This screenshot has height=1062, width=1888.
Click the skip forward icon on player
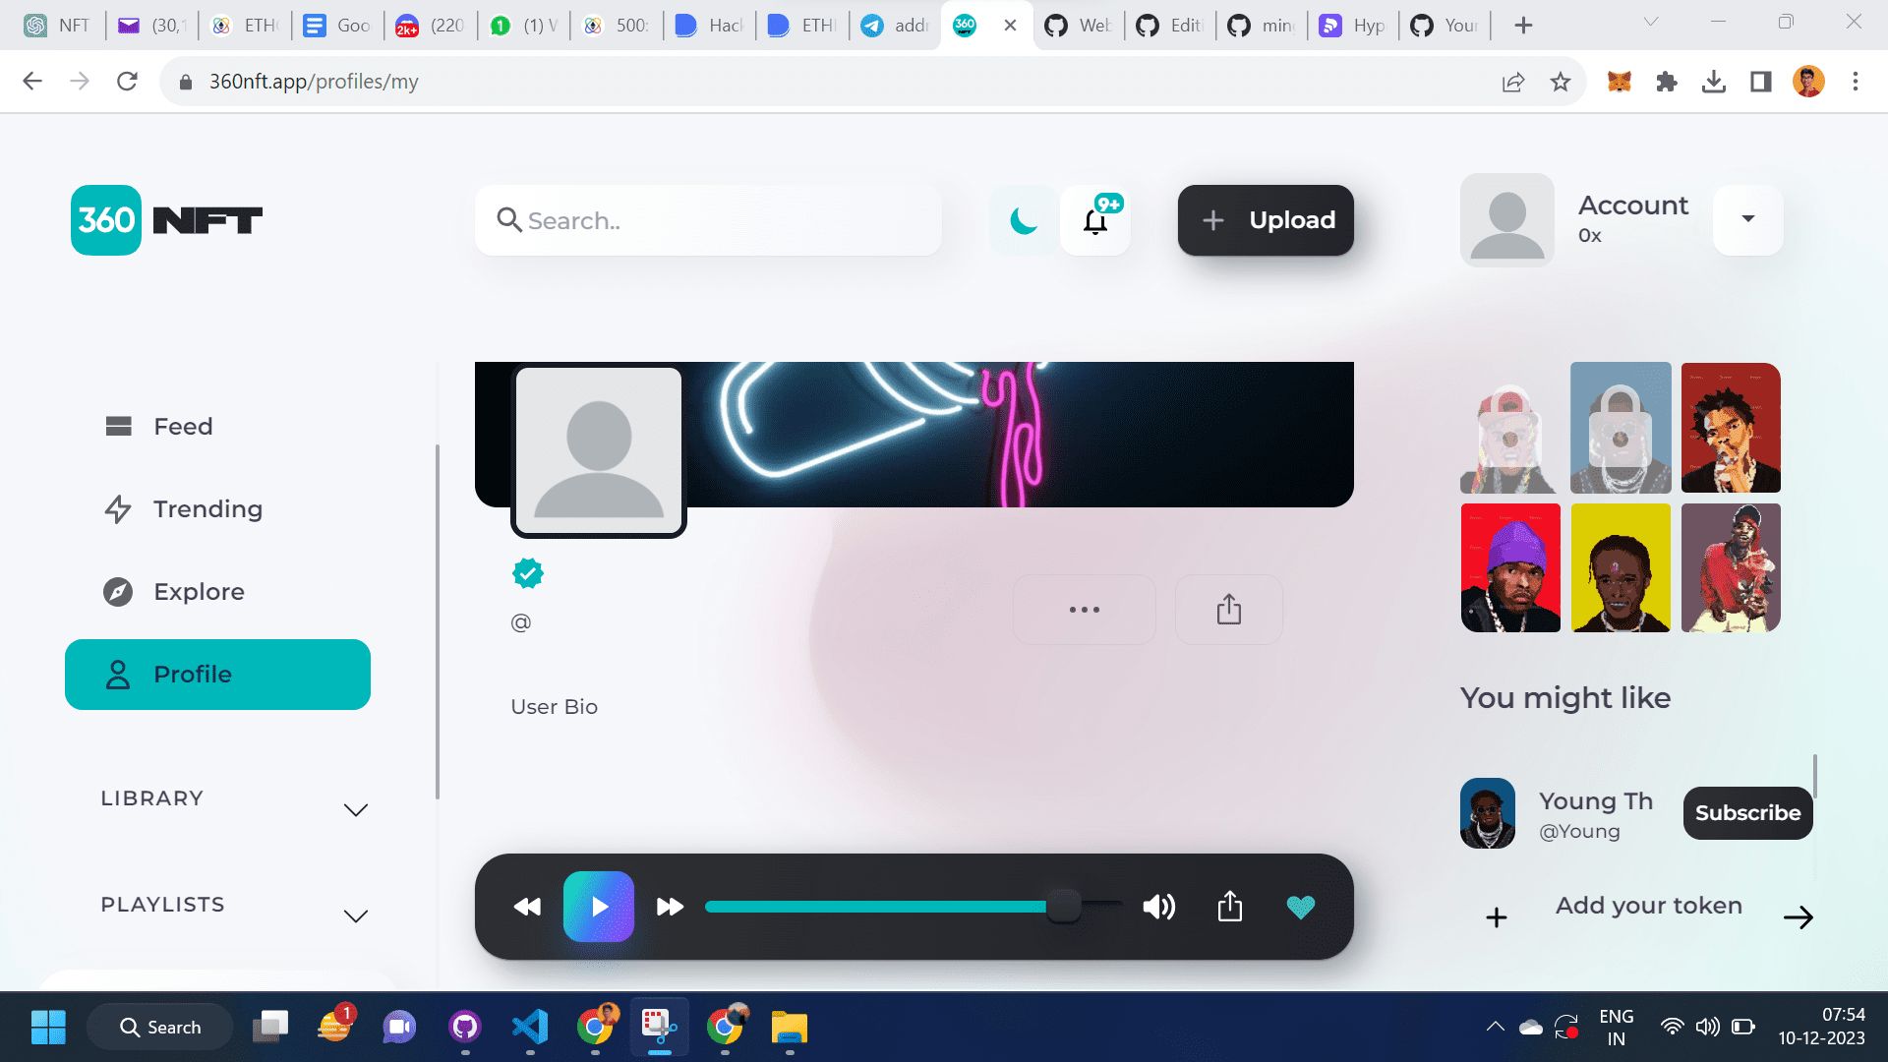(671, 907)
